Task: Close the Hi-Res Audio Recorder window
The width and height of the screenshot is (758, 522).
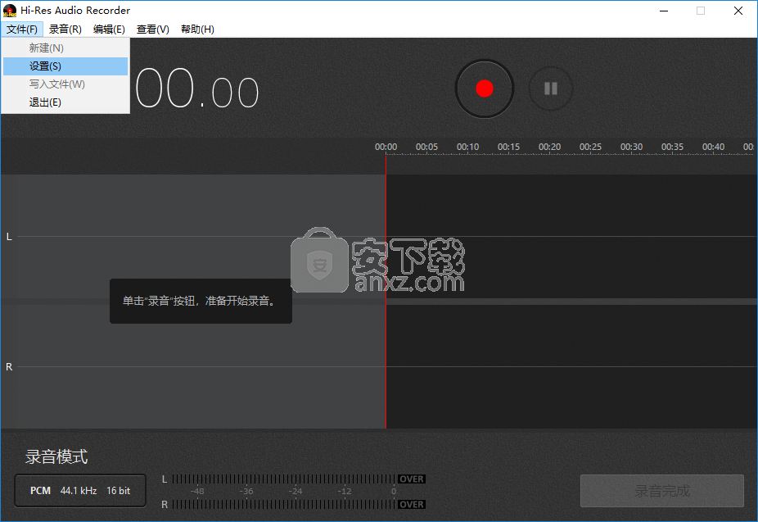Action: 738,11
